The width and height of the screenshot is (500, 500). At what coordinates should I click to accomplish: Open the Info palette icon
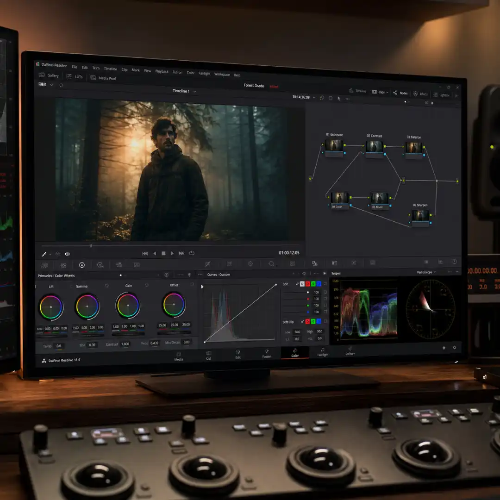click(x=455, y=262)
